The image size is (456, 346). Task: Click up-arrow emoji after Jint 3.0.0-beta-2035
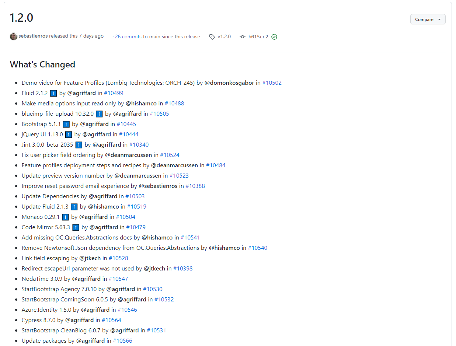point(79,145)
